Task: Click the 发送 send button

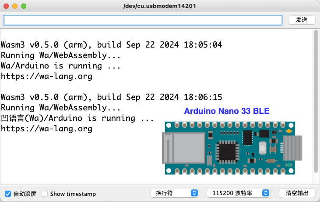Action: tap(302, 20)
